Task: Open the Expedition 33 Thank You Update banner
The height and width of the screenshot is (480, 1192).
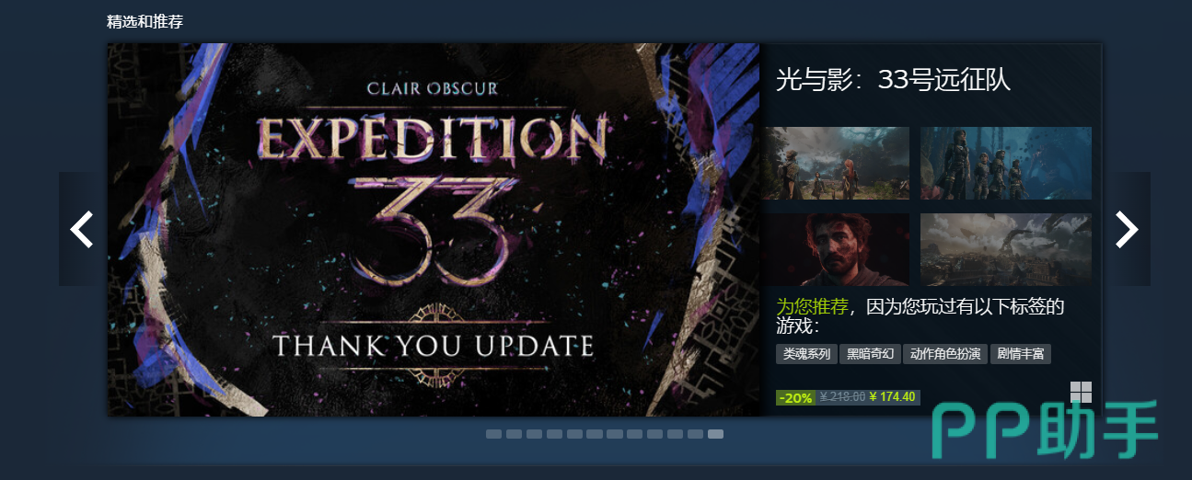Action: pyautogui.click(x=434, y=230)
